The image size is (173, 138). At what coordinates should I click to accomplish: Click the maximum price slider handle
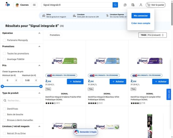coord(41,86)
